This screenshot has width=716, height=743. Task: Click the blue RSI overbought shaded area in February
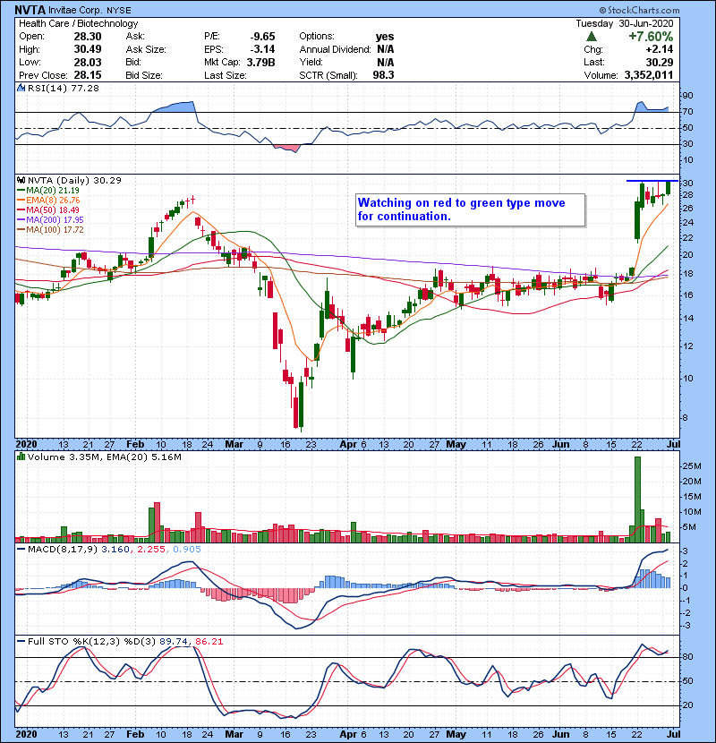[175, 107]
